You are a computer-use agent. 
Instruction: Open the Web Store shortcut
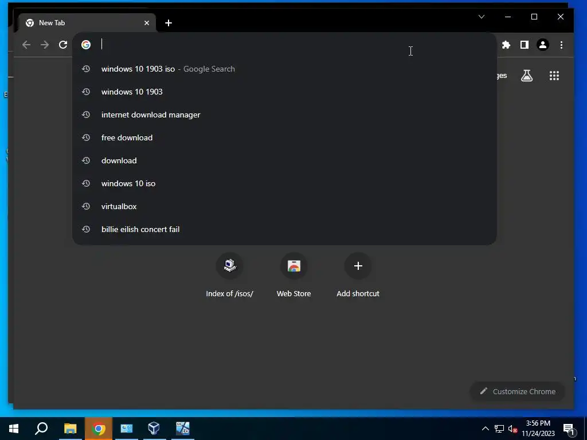pyautogui.click(x=294, y=276)
